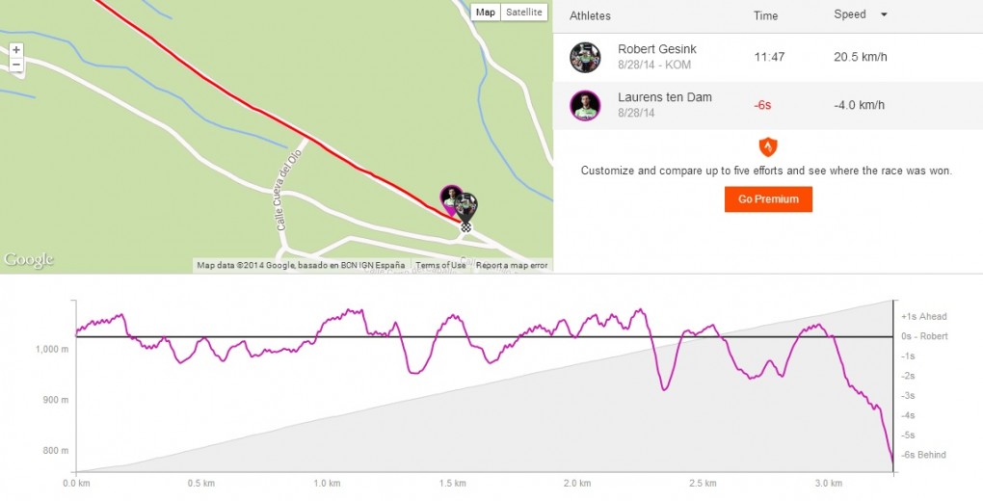Switch to standard Map view
Image resolution: width=983 pixels, height=501 pixels.
486,13
